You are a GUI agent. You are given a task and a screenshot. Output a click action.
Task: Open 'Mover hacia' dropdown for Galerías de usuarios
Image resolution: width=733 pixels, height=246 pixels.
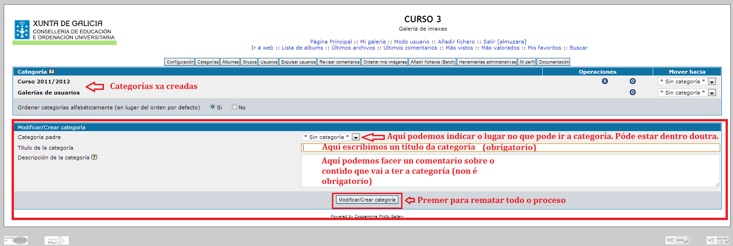point(687,93)
